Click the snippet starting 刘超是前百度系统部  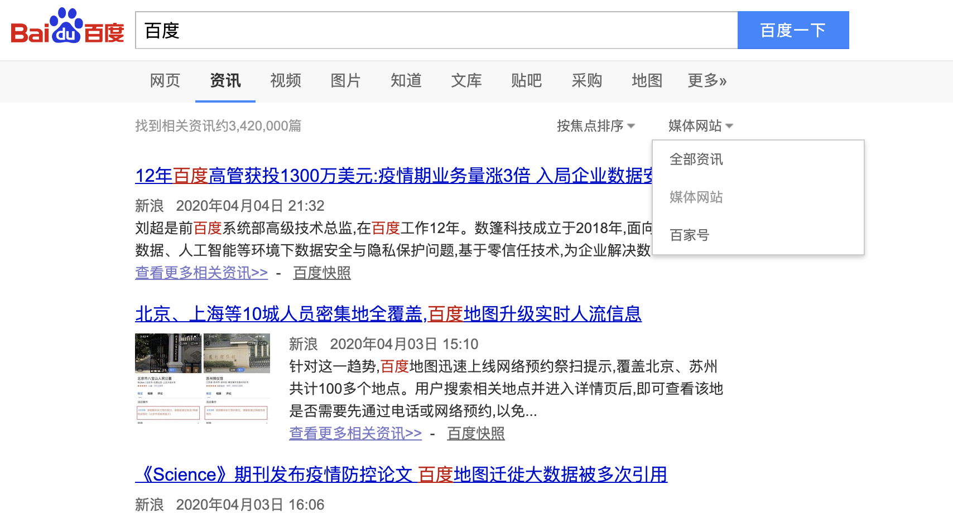[394, 239]
